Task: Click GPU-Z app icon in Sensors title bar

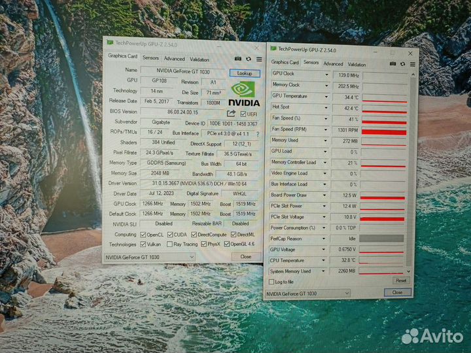Action: (273, 48)
